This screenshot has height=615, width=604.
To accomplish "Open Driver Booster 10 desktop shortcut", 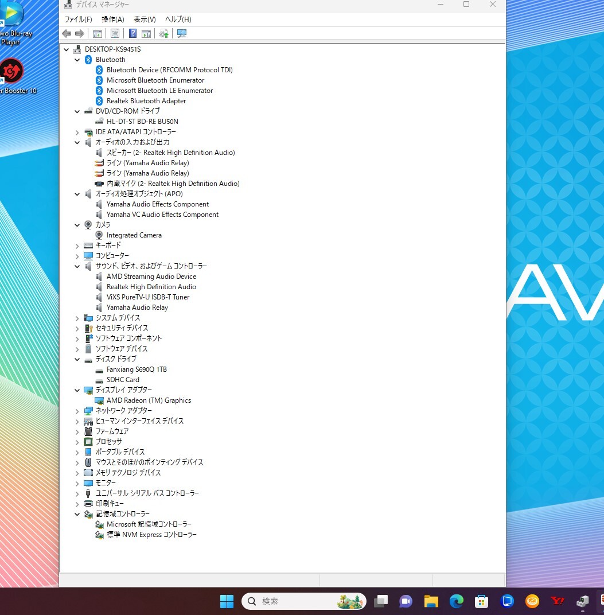I will point(17,76).
